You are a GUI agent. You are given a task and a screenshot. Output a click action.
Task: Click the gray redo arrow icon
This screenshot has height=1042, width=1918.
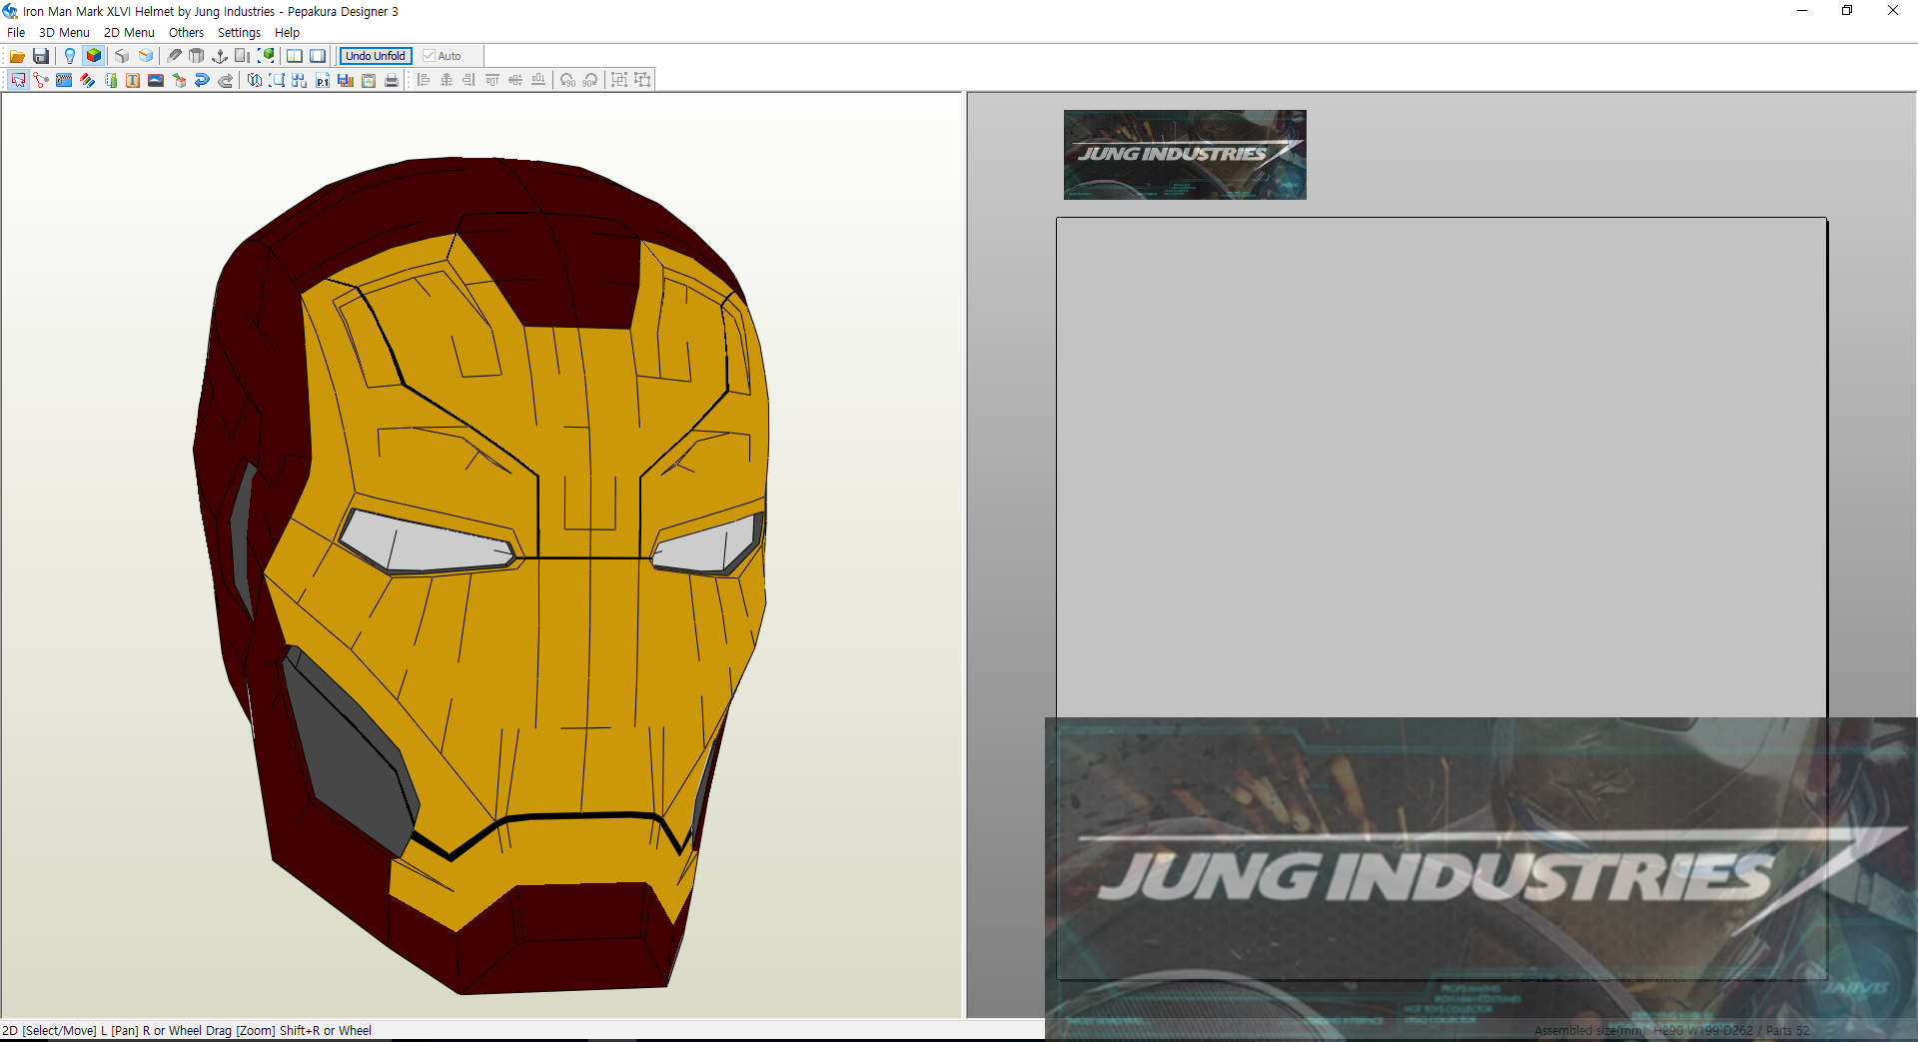[x=225, y=80]
